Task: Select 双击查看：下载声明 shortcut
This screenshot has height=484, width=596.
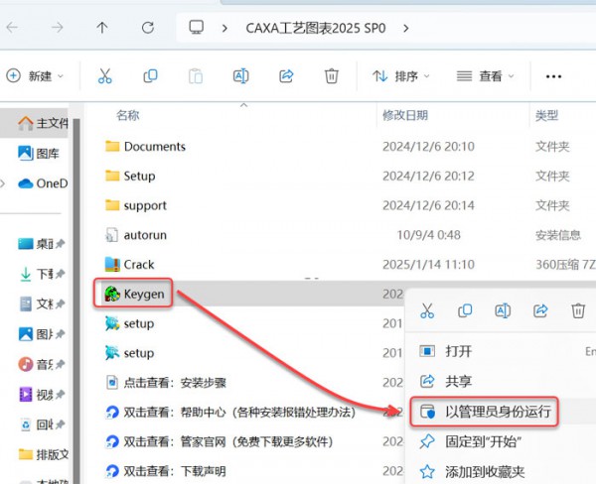Action: (x=166, y=471)
